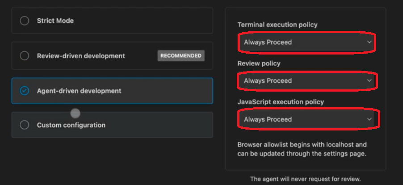Select the Custom configuration radio circle
Screen dimensions: 403x185
coord(25,125)
